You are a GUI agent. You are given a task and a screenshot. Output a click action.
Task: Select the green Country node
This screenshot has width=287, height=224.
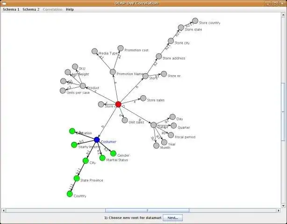tap(70, 194)
